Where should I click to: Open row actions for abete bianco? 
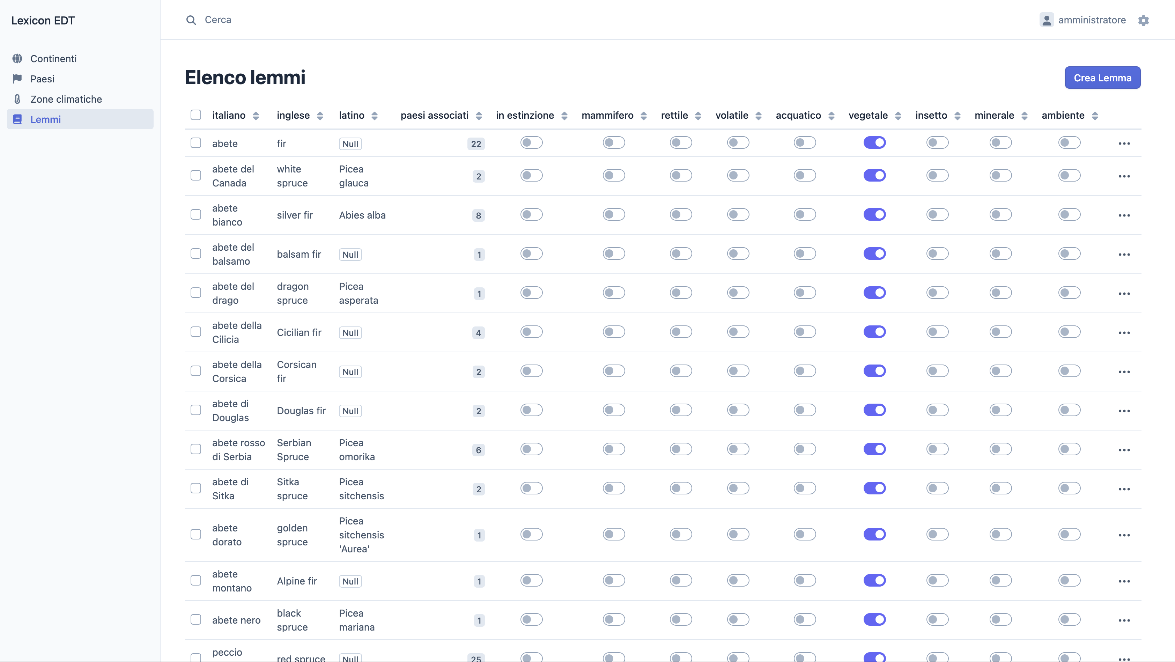coord(1124,215)
